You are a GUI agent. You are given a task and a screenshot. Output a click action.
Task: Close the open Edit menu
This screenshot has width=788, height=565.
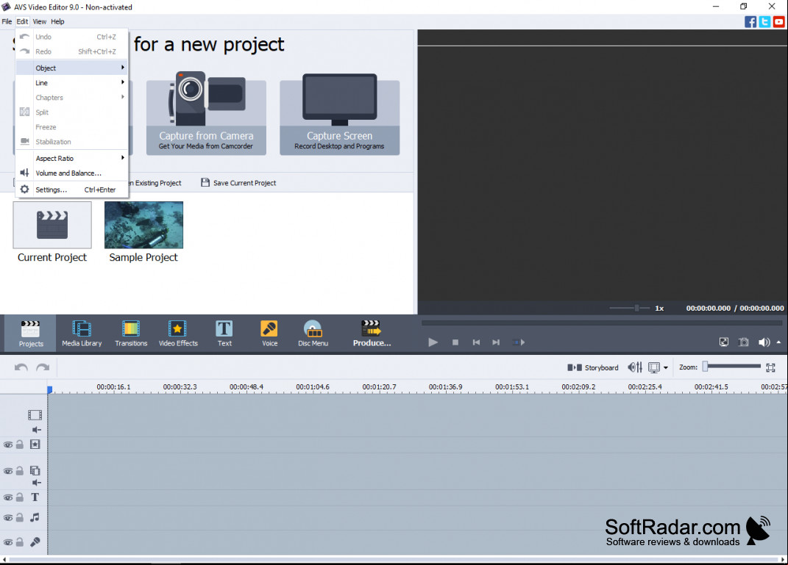[x=22, y=21]
